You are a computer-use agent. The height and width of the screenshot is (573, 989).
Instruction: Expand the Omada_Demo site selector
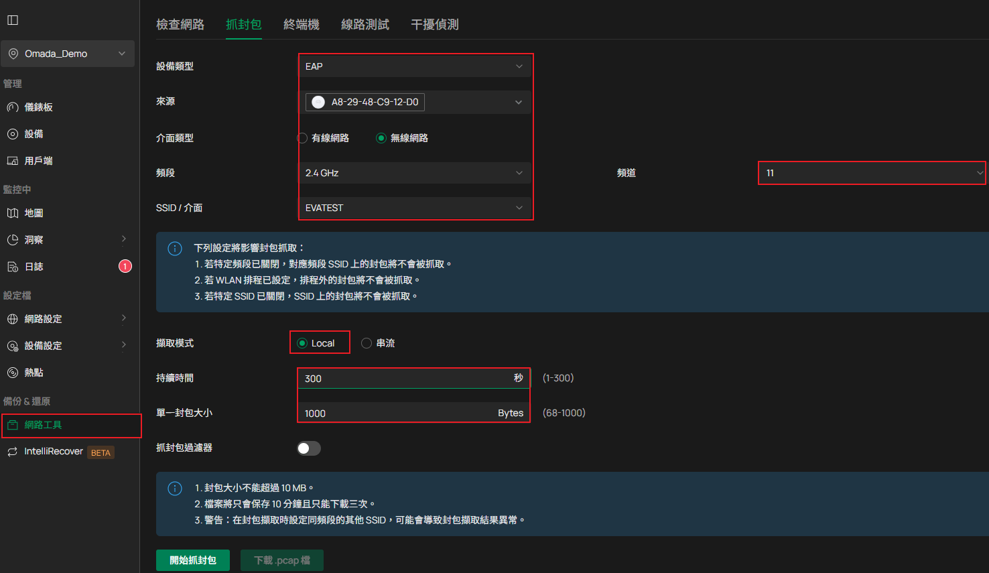[x=68, y=54]
